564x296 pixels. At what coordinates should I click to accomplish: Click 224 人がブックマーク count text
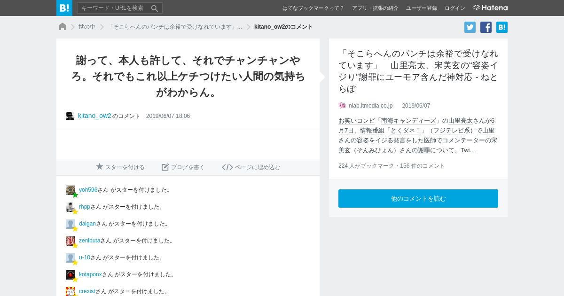(366, 166)
